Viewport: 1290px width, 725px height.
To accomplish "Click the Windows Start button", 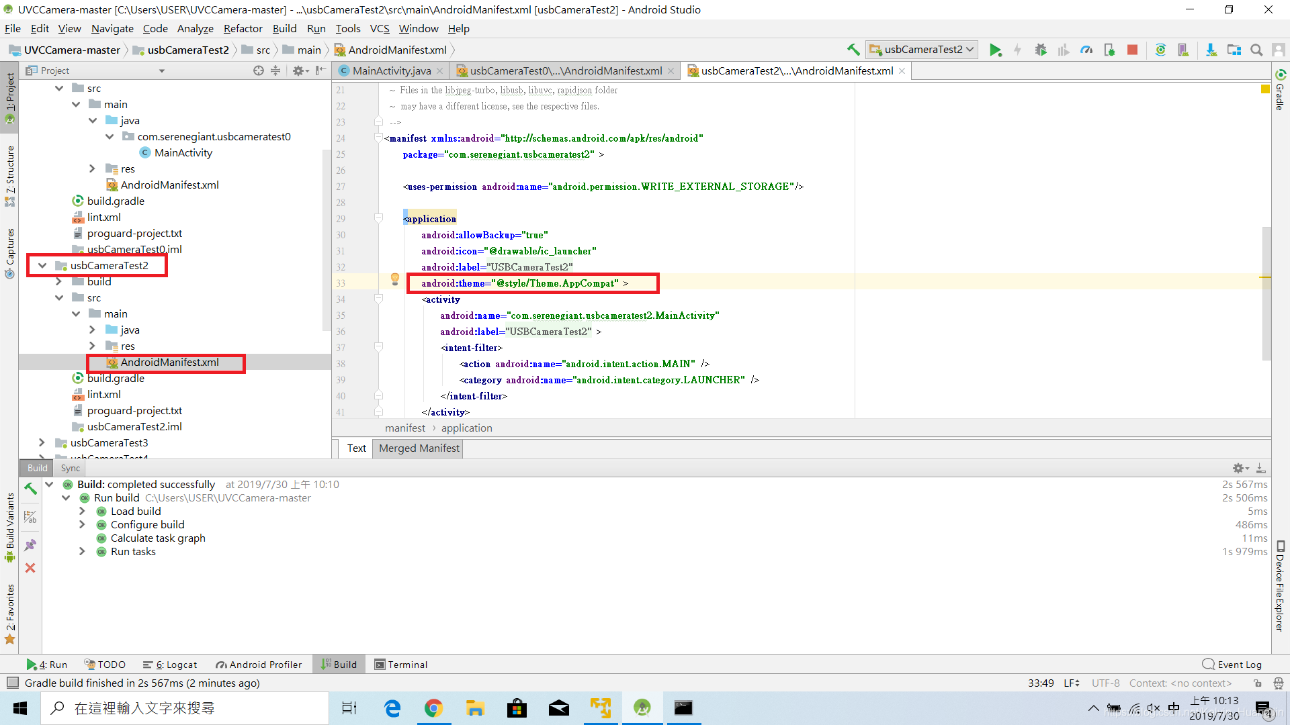I will click(20, 708).
